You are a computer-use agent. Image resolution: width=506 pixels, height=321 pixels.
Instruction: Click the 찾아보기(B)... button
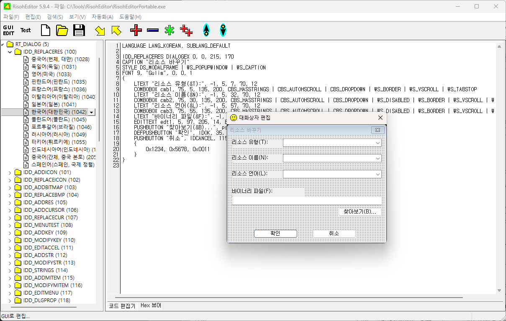(360, 212)
